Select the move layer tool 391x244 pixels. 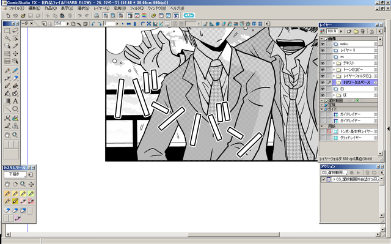15,53
